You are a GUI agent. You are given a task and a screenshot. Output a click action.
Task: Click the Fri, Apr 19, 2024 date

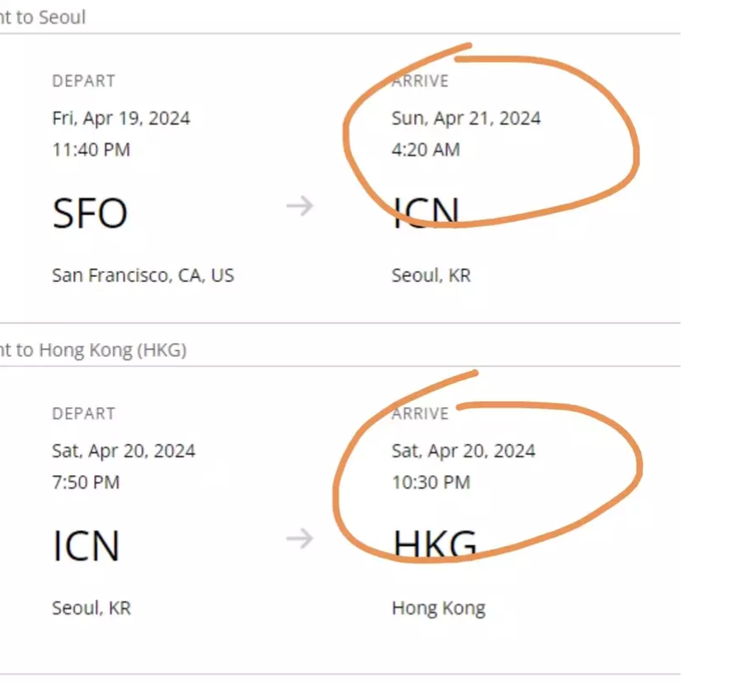tap(121, 118)
